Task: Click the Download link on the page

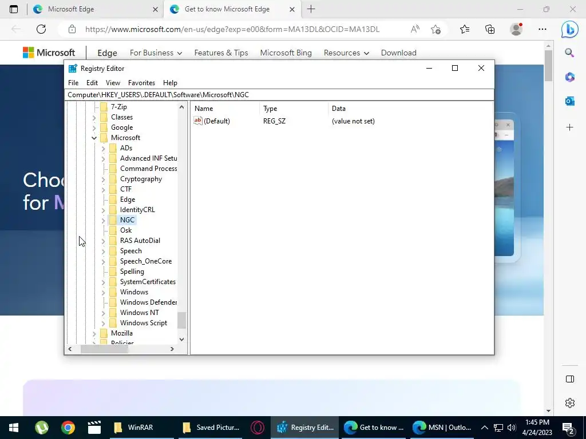Action: 398,53
